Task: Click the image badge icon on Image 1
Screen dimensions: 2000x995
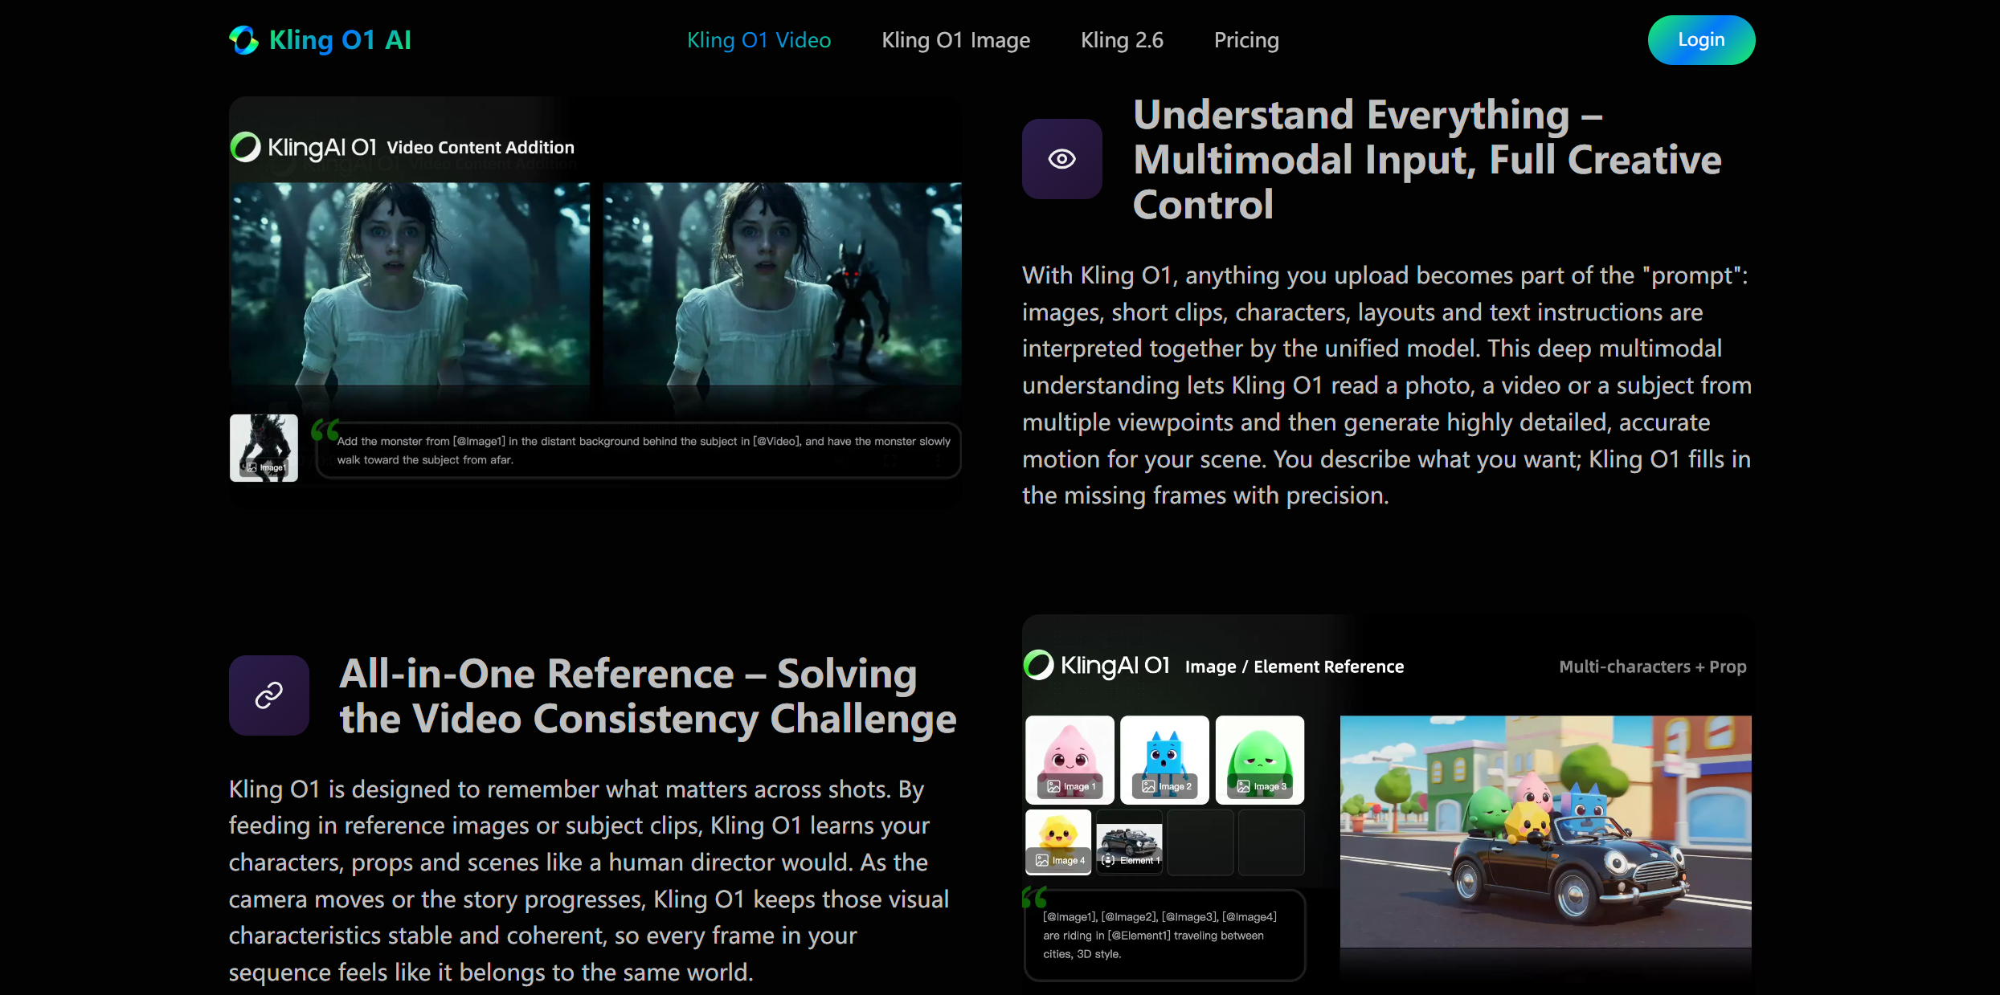Action: pos(1053,785)
